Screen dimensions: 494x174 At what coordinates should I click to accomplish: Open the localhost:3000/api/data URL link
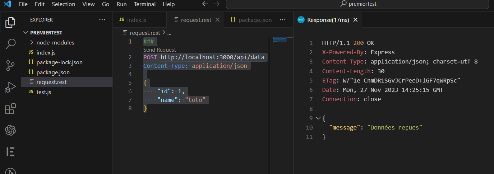[x=212, y=57]
